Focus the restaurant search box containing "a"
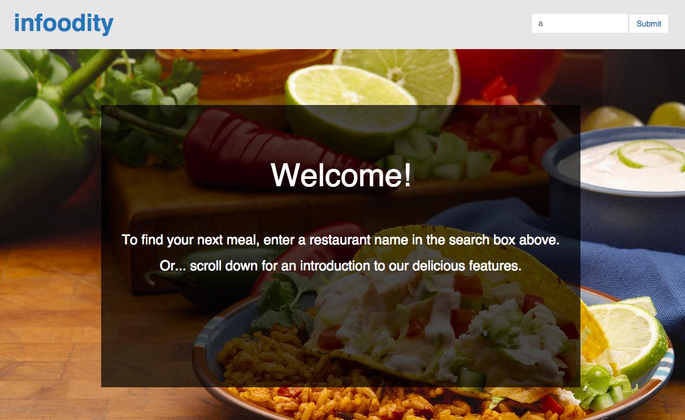The width and height of the screenshot is (685, 420). tap(579, 24)
